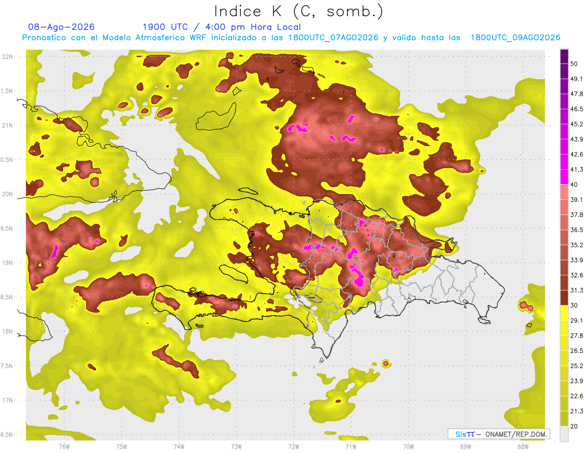Click the colorbar value 23.9
This screenshot has height=453, width=587.
coord(577,381)
